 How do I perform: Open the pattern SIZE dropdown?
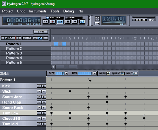point(66,73)
